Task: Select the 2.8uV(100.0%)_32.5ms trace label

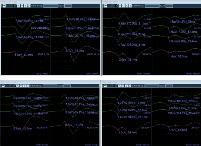Action: pos(183,101)
